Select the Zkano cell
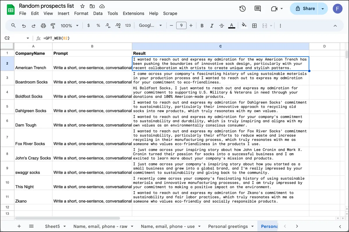The width and height of the screenshot is (349, 232). point(33,197)
